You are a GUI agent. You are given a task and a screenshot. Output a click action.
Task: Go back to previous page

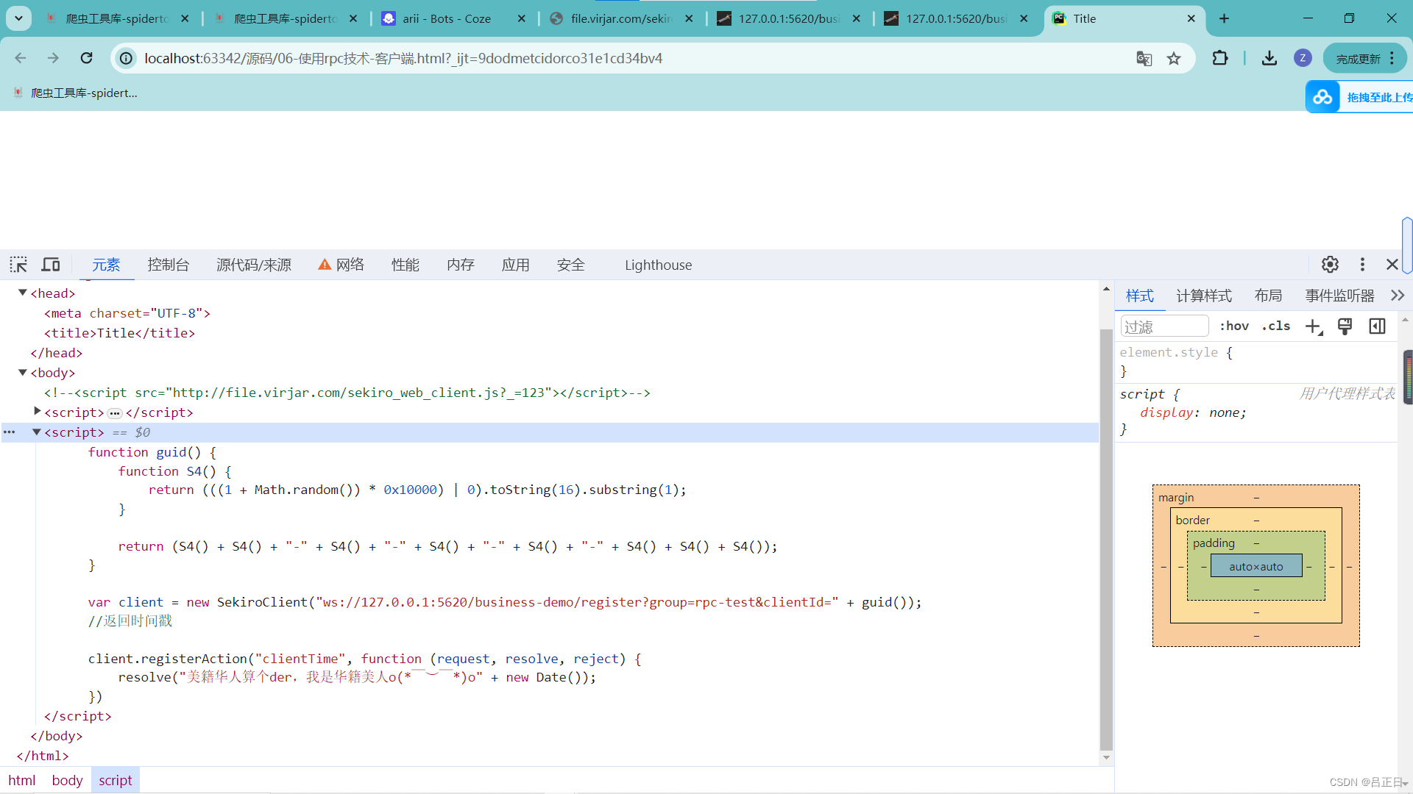[21, 58]
